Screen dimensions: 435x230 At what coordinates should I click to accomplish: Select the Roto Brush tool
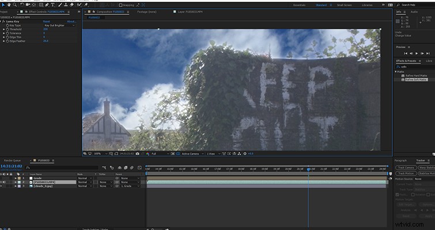click(x=80, y=5)
